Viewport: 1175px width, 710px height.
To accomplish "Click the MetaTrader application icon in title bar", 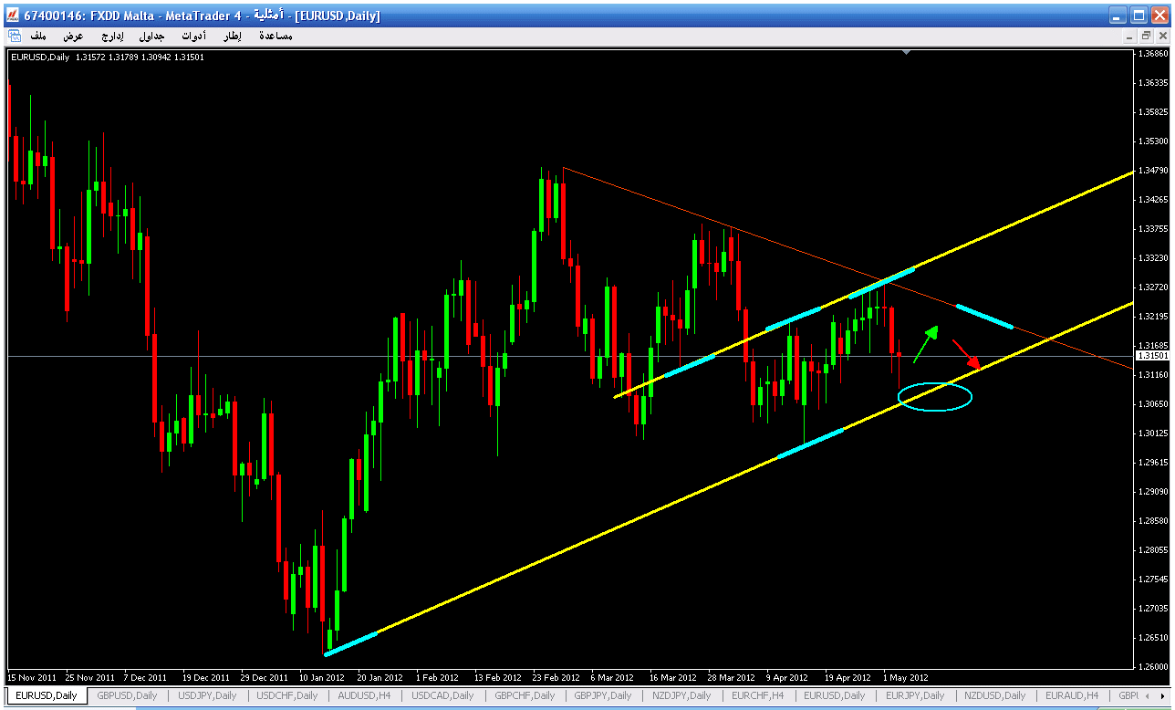I will (x=12, y=16).
